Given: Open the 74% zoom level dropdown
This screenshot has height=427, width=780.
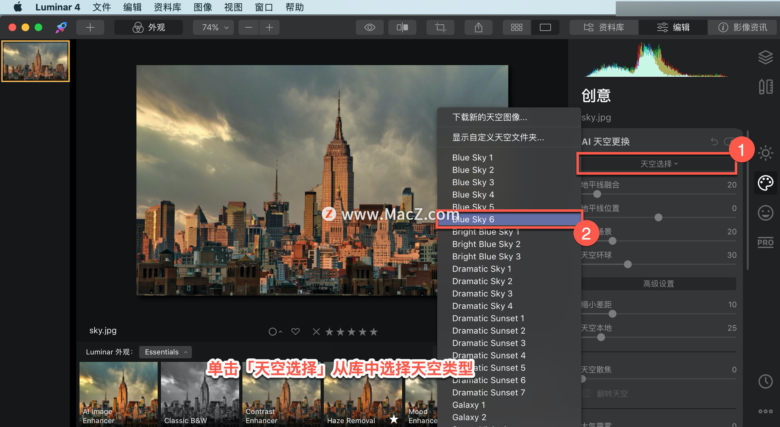Looking at the screenshot, I should (214, 27).
